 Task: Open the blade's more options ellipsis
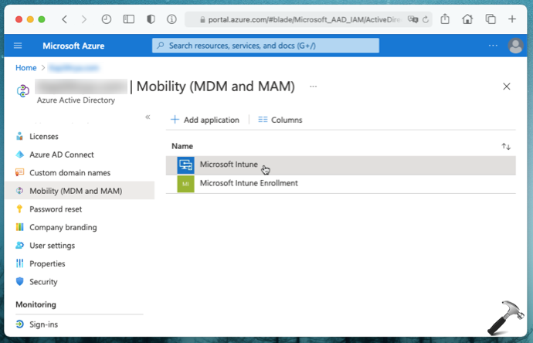tap(313, 87)
